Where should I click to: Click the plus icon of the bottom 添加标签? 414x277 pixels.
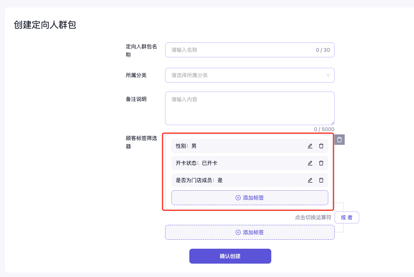(238, 232)
